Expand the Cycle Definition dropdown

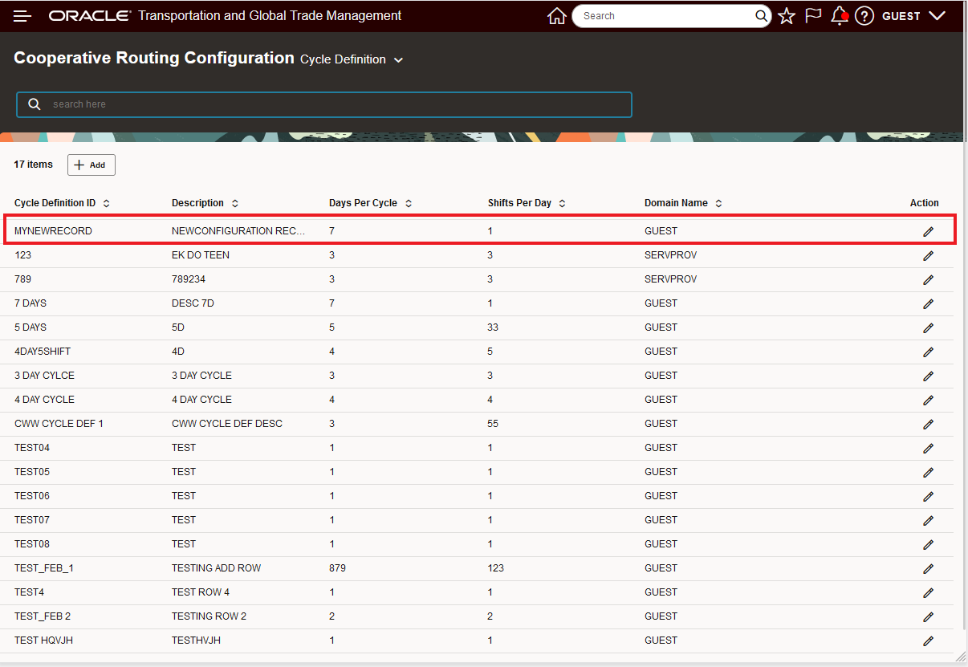click(352, 59)
